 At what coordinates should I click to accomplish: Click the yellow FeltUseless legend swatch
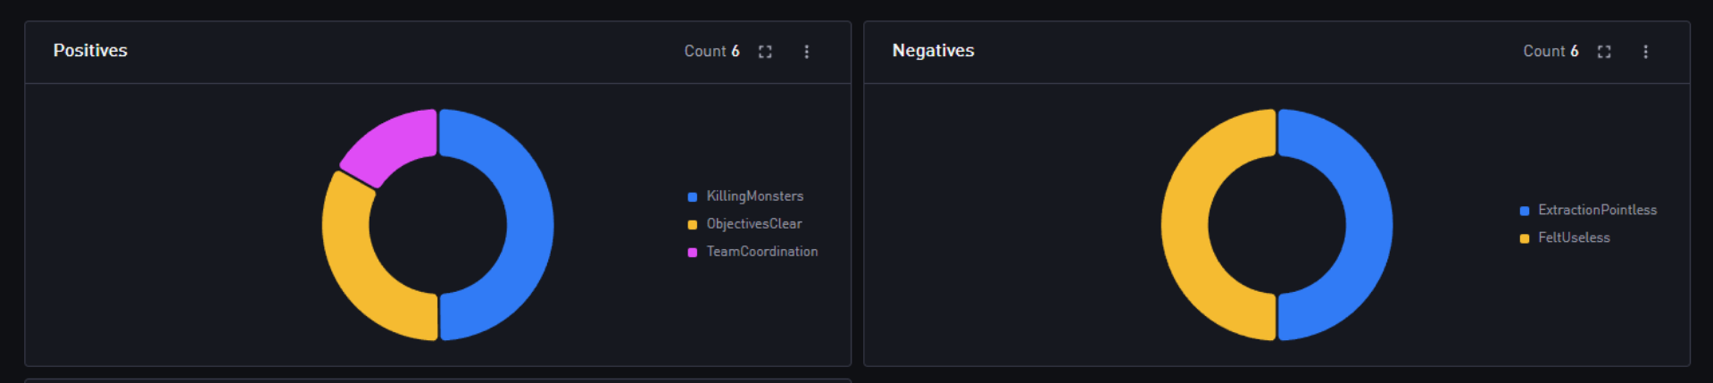point(1525,239)
